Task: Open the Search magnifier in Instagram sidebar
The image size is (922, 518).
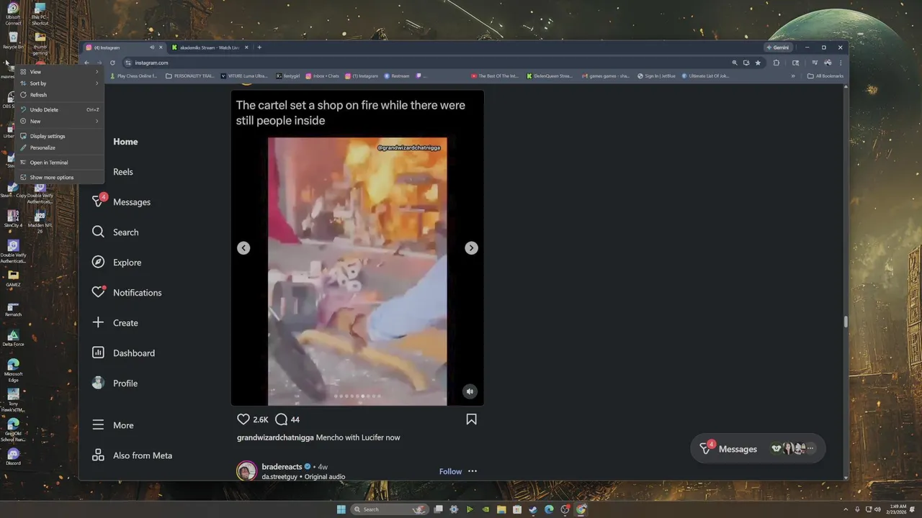Action: (x=98, y=232)
